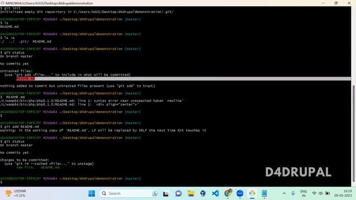Open the Notepad taskbar icon

click(x=264, y=193)
